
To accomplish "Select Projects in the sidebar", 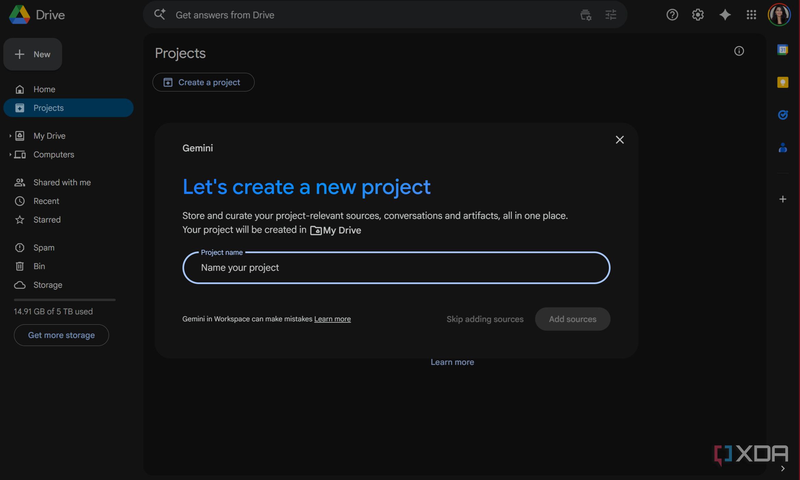I will 68,108.
